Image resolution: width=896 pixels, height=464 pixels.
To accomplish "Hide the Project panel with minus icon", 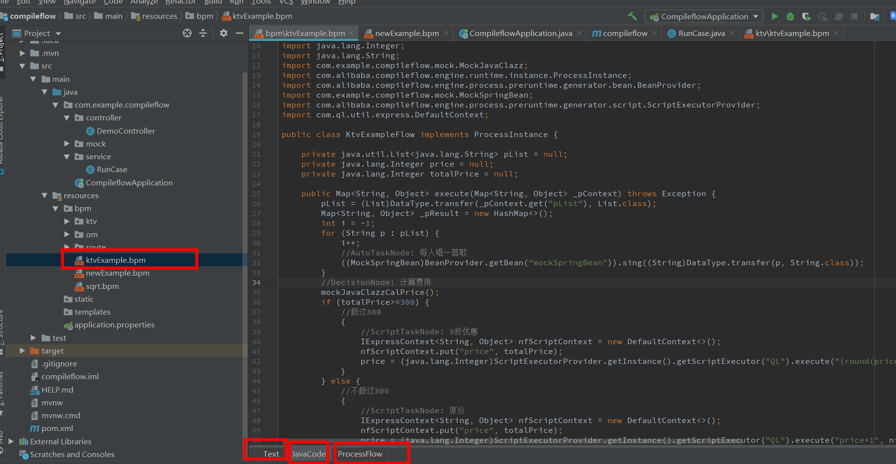I will point(240,33).
